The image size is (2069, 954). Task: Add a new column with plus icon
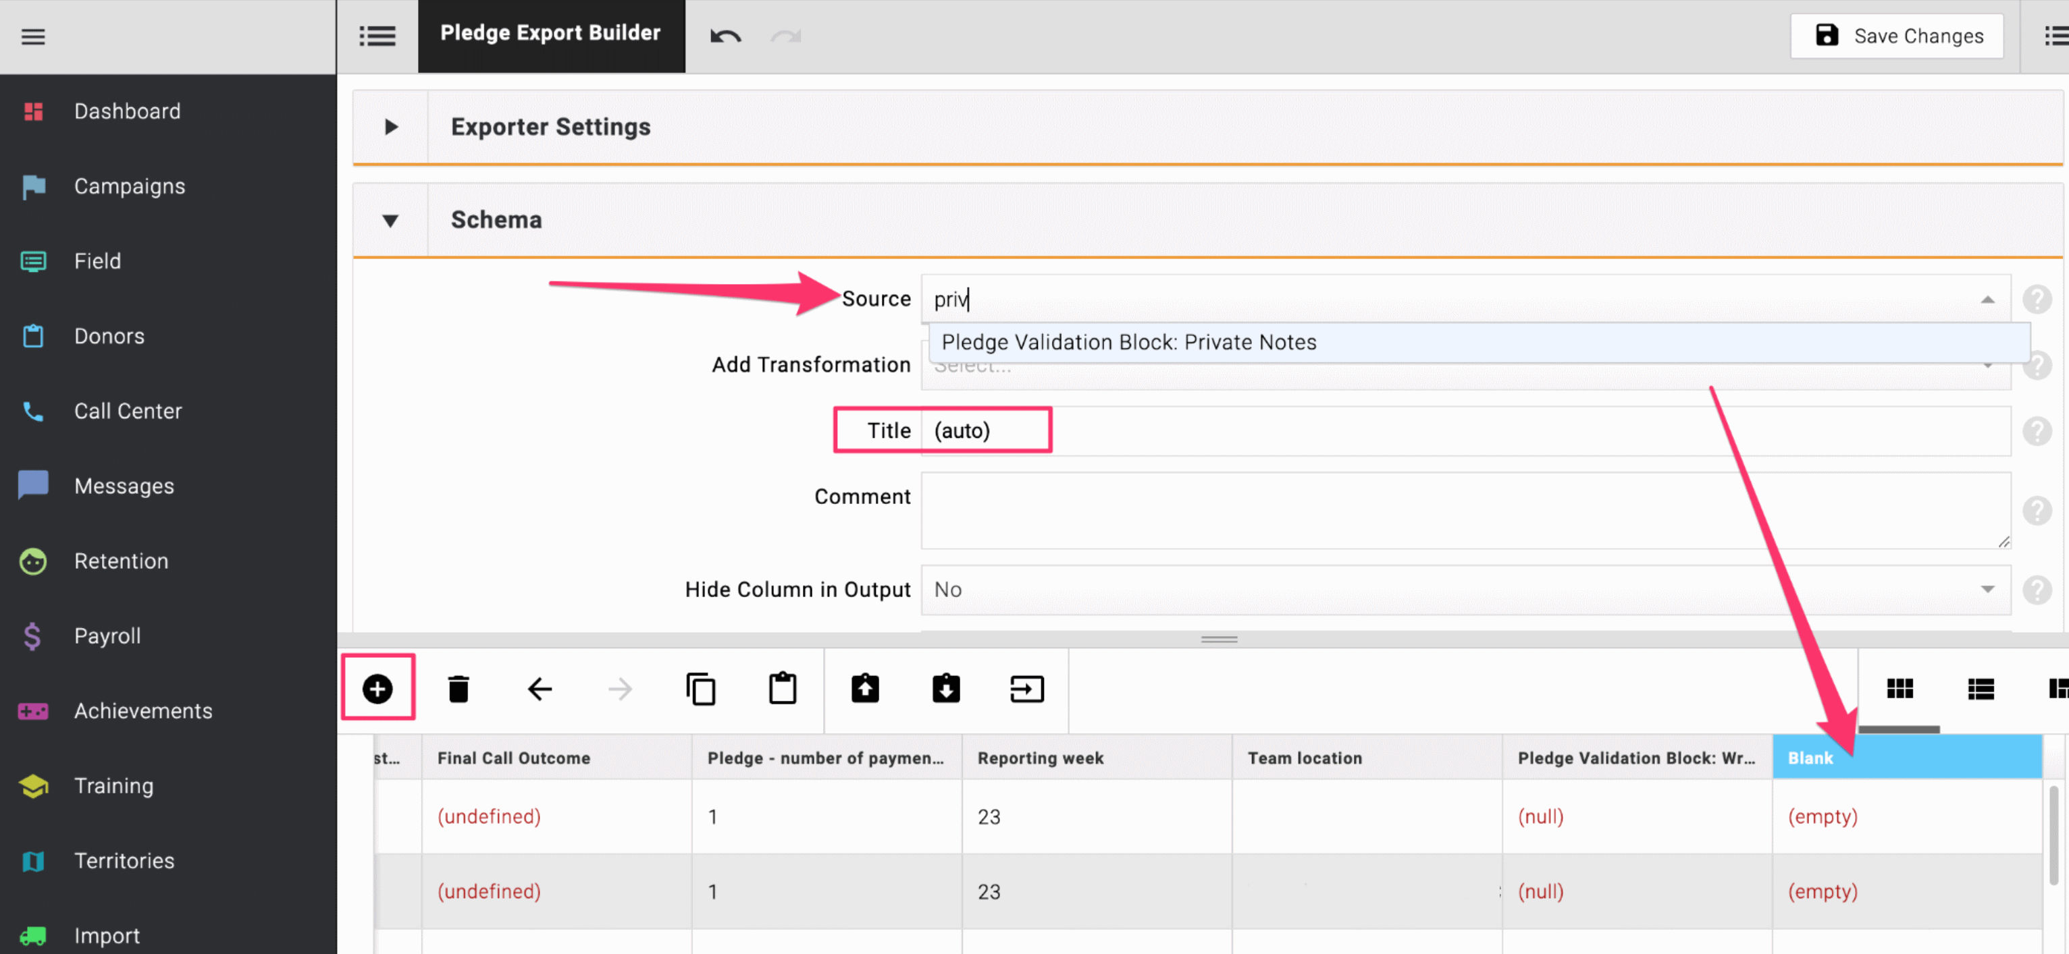coord(377,688)
